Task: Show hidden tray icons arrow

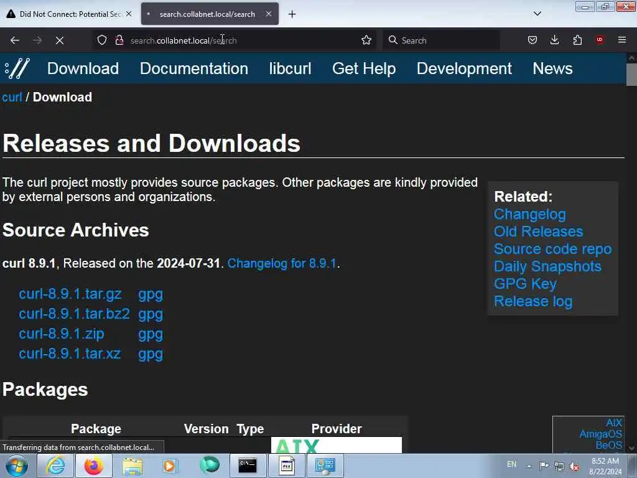Action: (x=529, y=466)
